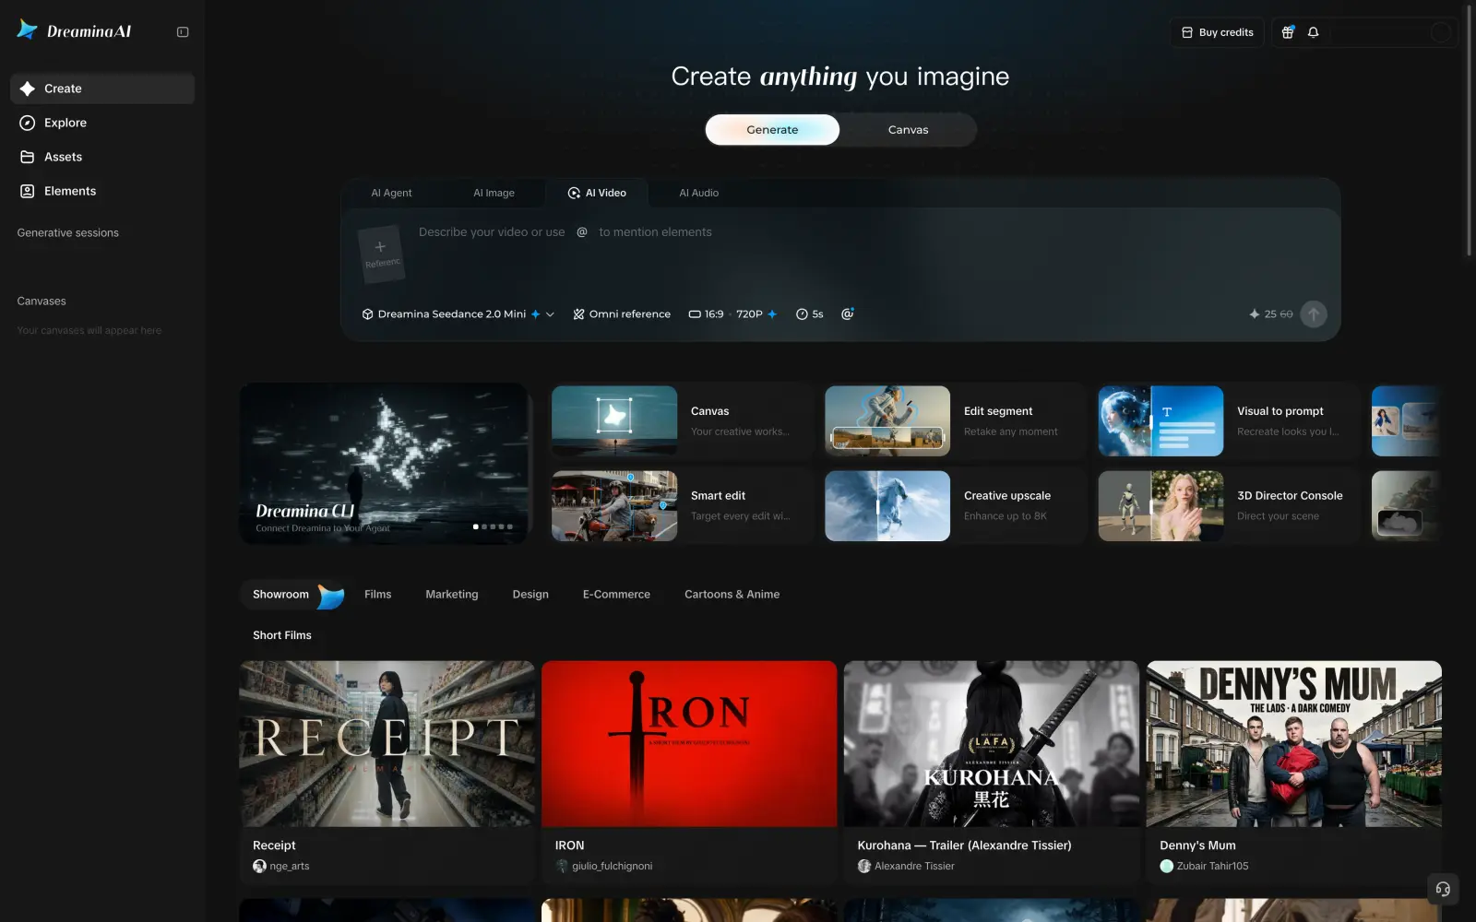Switch to Canvas mode

pyautogui.click(x=908, y=130)
